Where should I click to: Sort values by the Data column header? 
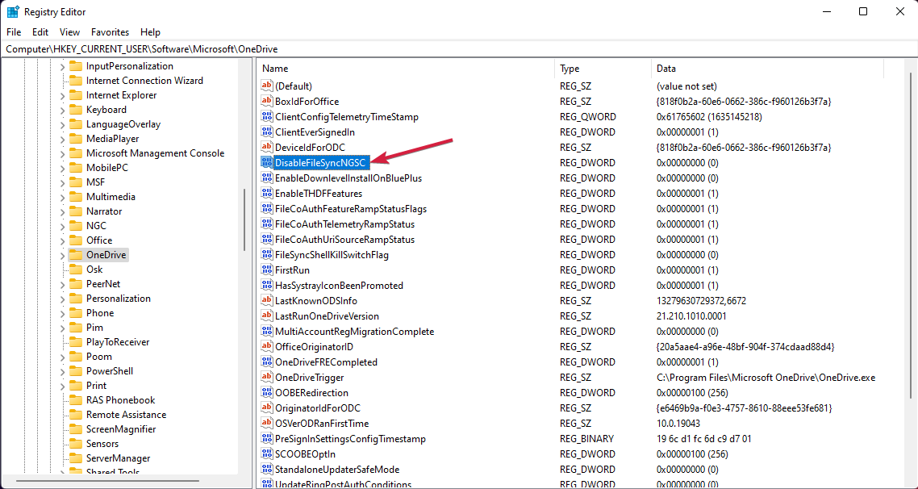[x=767, y=69]
